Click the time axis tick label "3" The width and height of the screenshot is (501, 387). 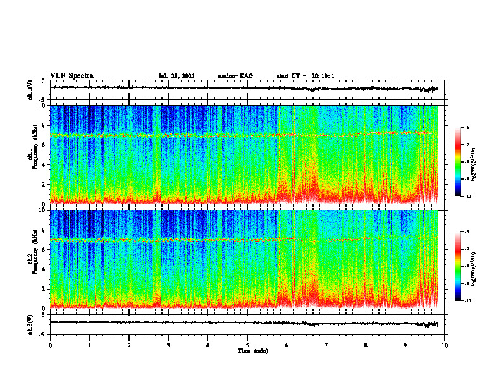pyautogui.click(x=168, y=345)
